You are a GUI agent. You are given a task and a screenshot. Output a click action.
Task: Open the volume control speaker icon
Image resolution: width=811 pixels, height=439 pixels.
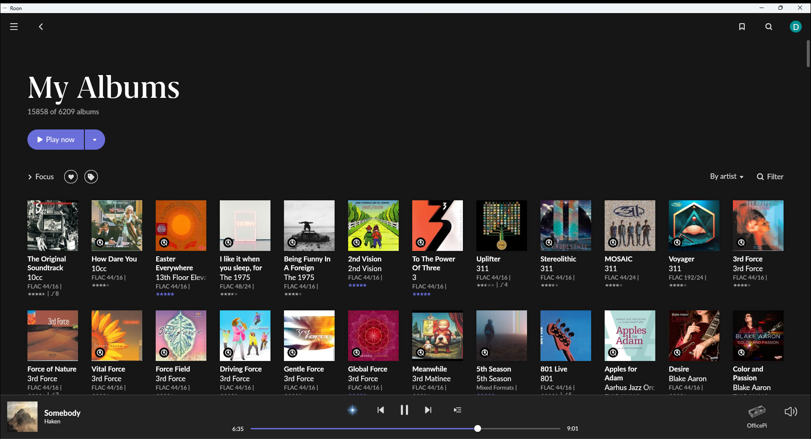pyautogui.click(x=791, y=412)
